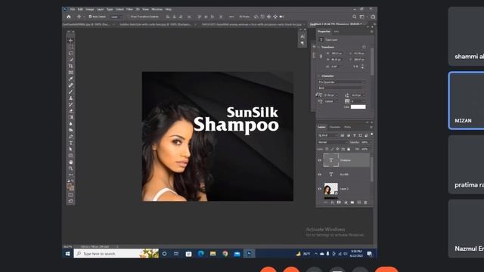
Task: Select the Eraser tool
Action: tap(70, 111)
